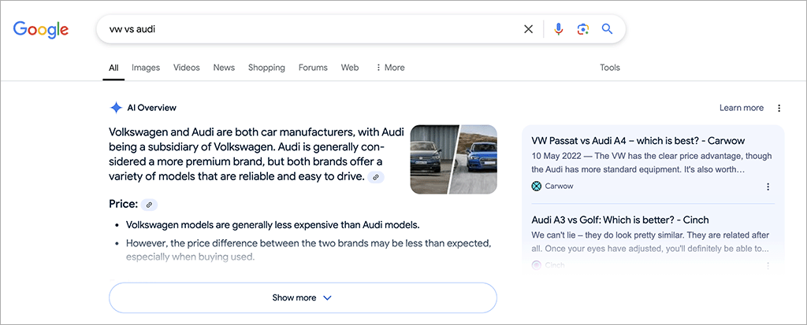
Task: Click the AI Overview heading text
Action: (x=152, y=108)
